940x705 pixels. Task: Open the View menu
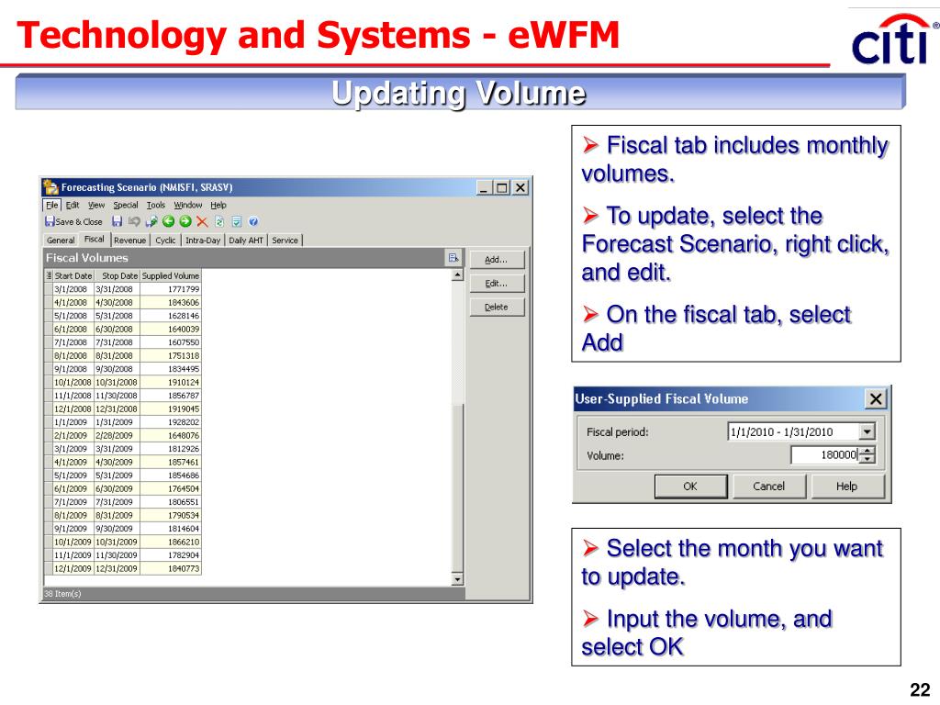point(96,205)
